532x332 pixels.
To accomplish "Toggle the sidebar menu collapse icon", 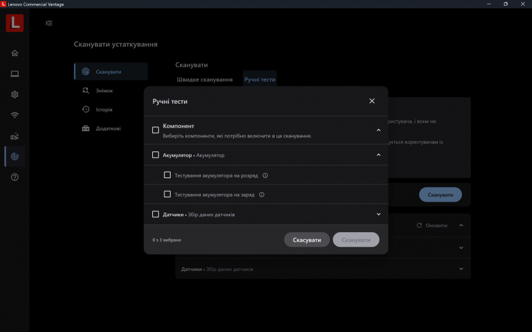I will (48, 24).
